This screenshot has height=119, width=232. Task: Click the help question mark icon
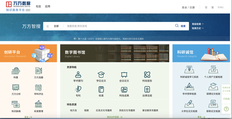(226, 109)
